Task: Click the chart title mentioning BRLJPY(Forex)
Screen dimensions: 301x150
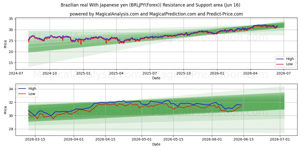Action: (x=150, y=5)
